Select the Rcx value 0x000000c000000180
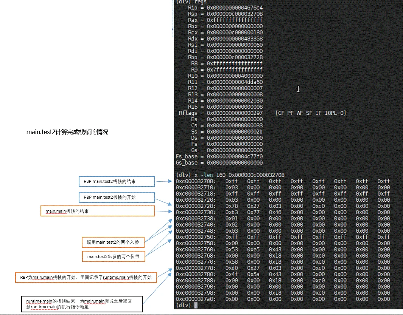The width and height of the screenshot is (403, 315). (235, 32)
